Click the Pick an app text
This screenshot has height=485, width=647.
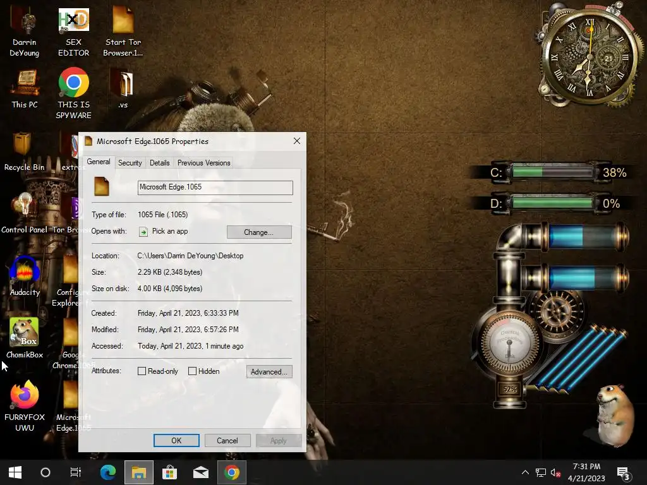point(170,231)
